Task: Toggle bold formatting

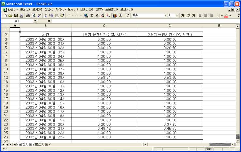Action: (x=183, y=15)
